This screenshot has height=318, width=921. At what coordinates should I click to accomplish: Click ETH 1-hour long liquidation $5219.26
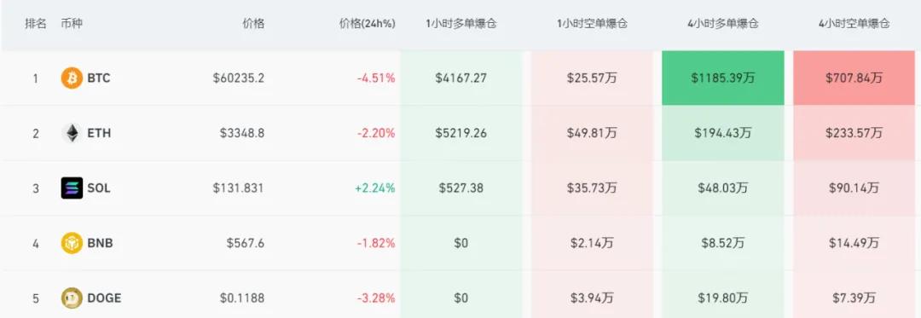[x=461, y=133]
